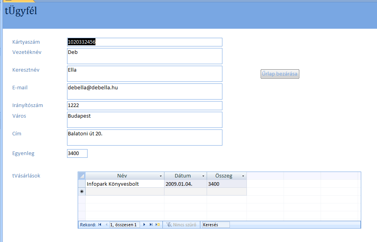Click the E-mail label

(x=20, y=88)
